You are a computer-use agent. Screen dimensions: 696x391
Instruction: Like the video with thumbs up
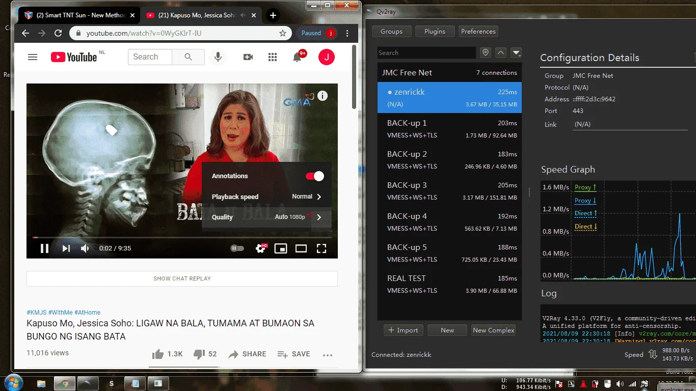pyautogui.click(x=168, y=354)
